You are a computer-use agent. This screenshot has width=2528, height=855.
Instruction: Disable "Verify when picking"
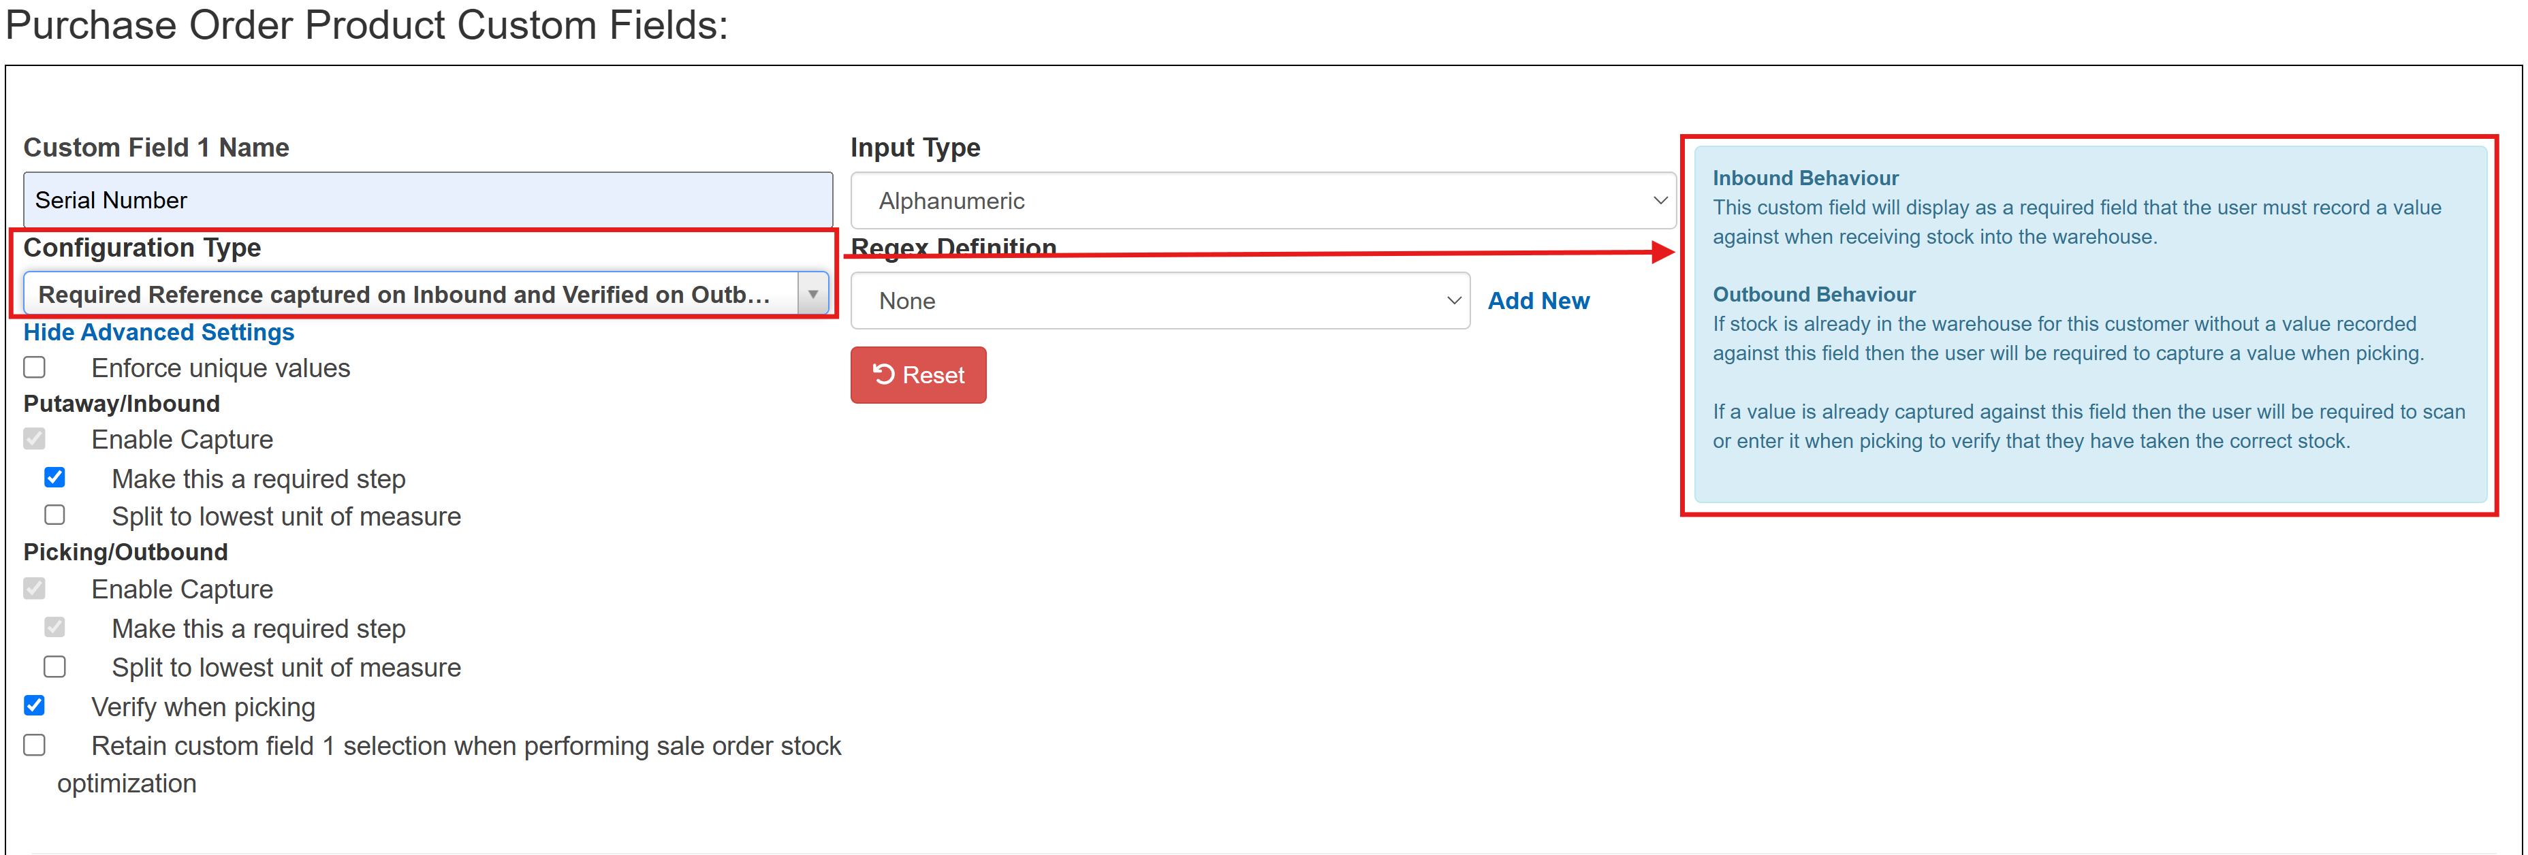pyautogui.click(x=34, y=705)
